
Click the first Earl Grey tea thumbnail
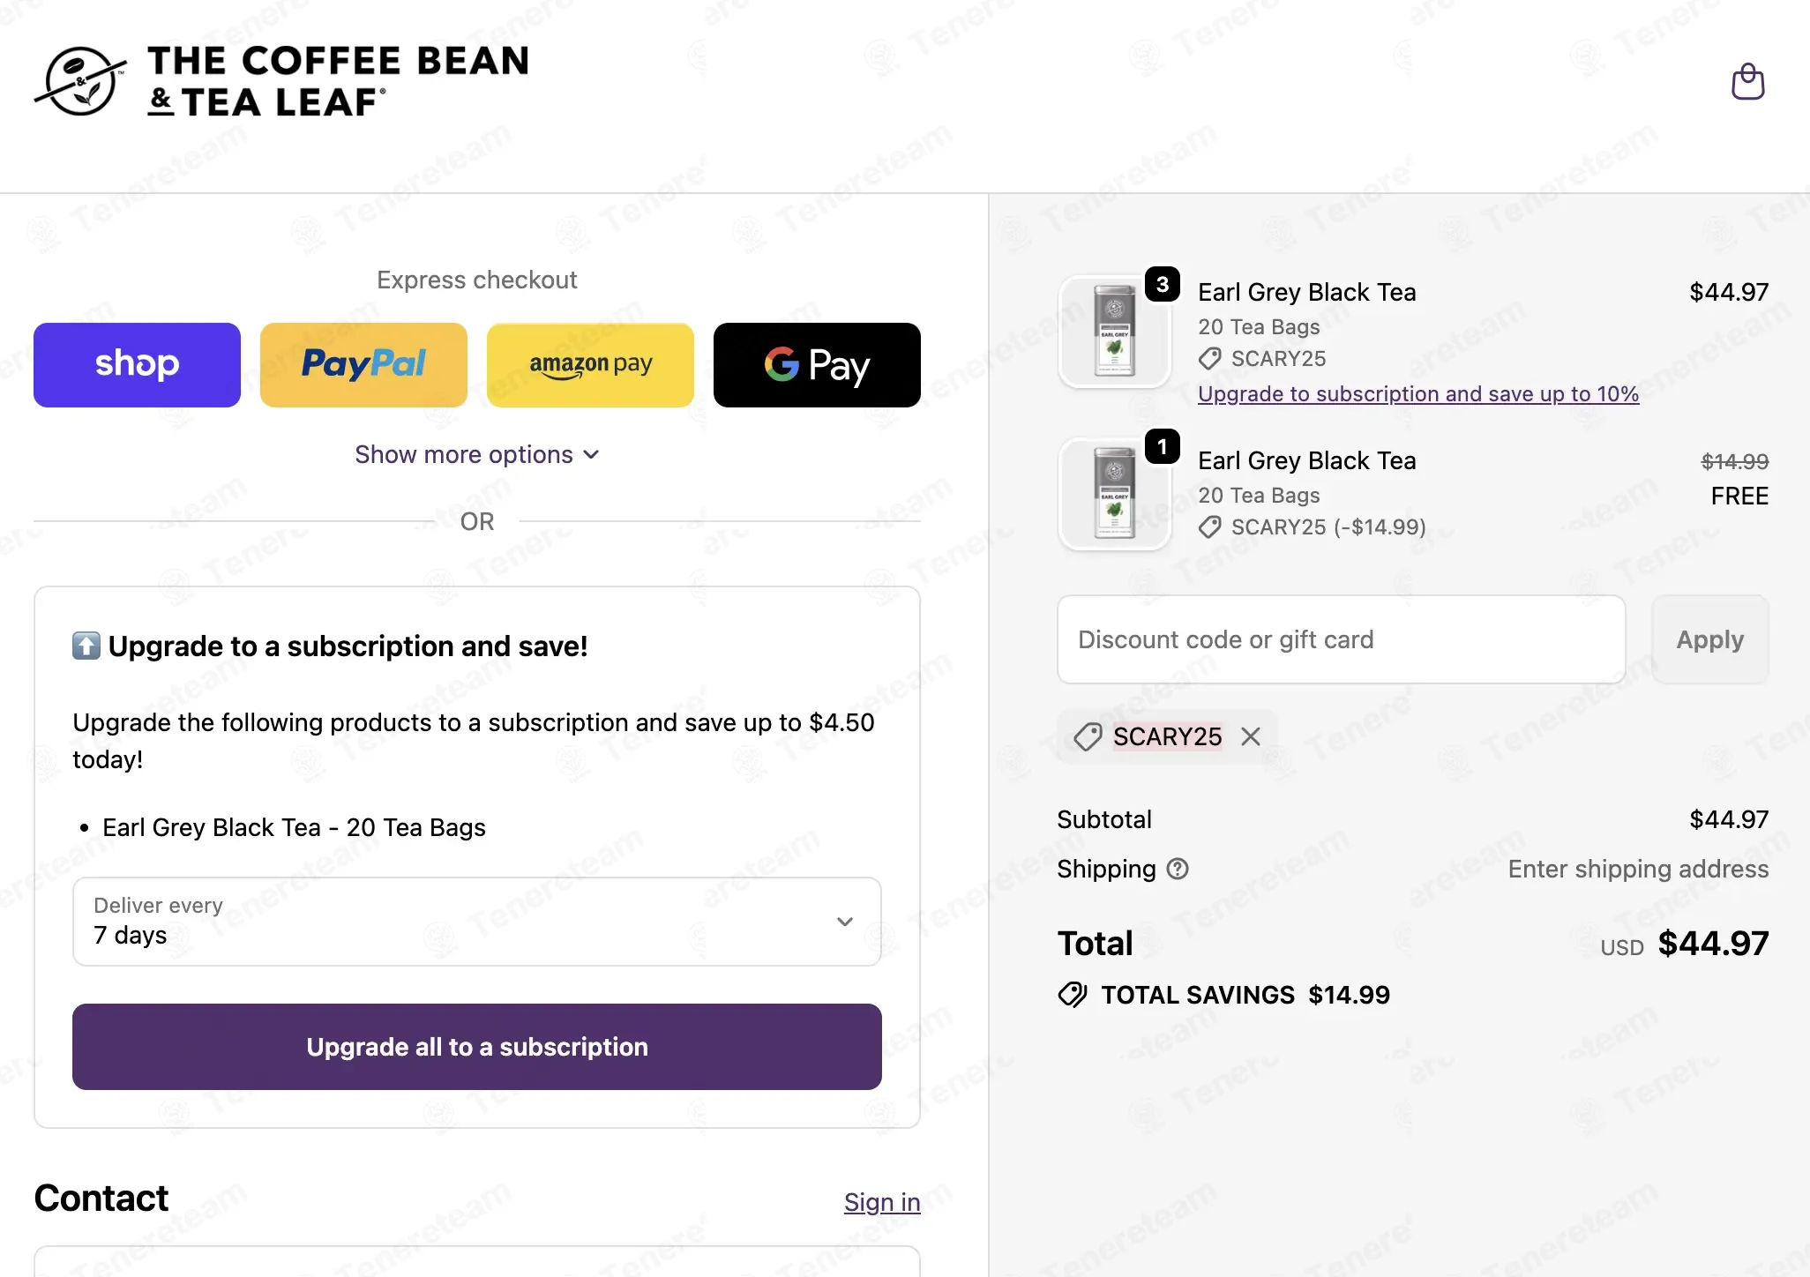click(x=1114, y=332)
